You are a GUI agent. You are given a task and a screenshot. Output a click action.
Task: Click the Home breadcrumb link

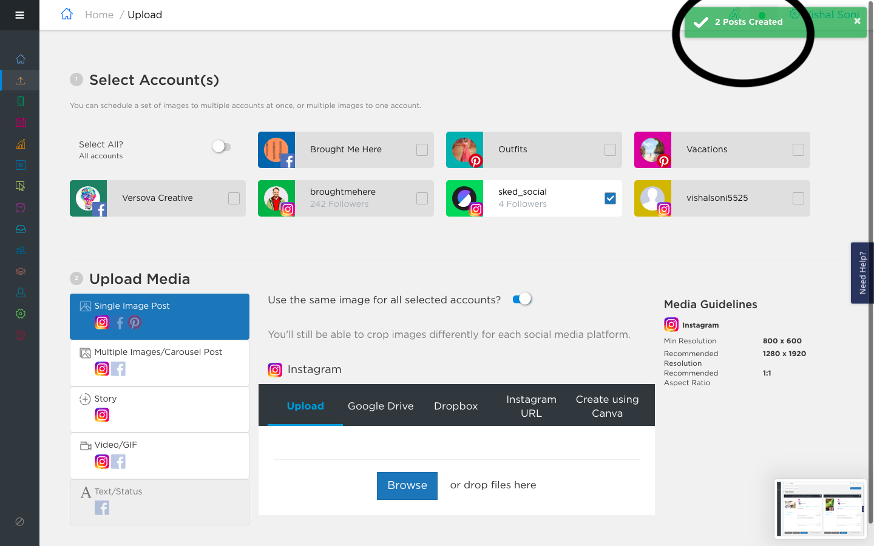coord(99,15)
